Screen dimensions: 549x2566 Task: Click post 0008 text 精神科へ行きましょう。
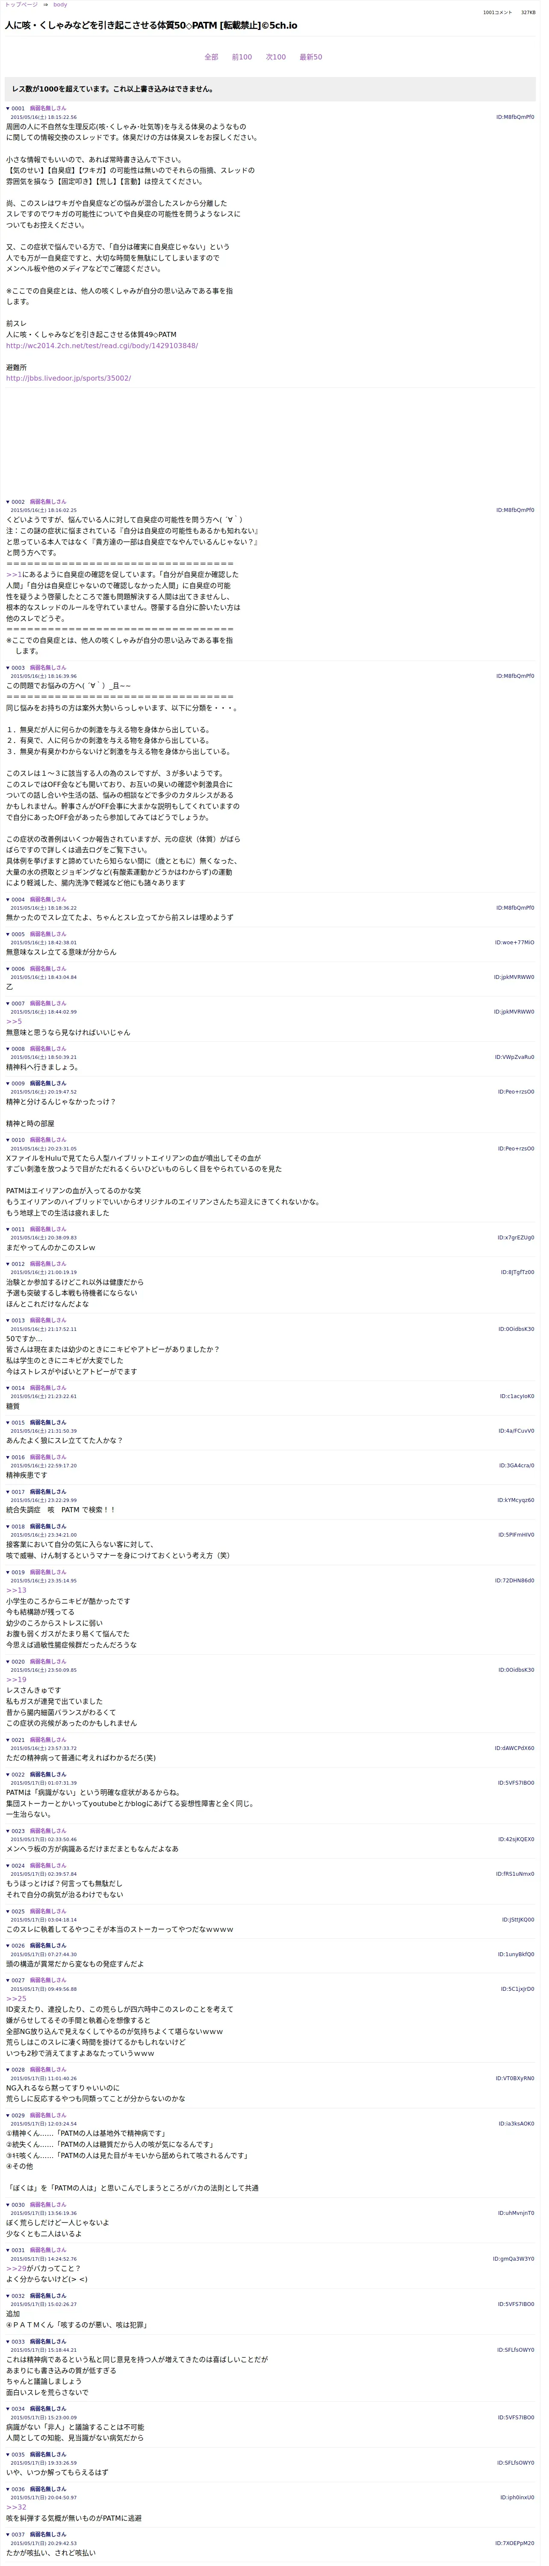42,1067
